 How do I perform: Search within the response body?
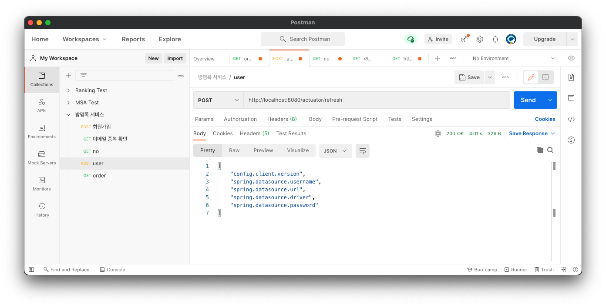coord(550,150)
